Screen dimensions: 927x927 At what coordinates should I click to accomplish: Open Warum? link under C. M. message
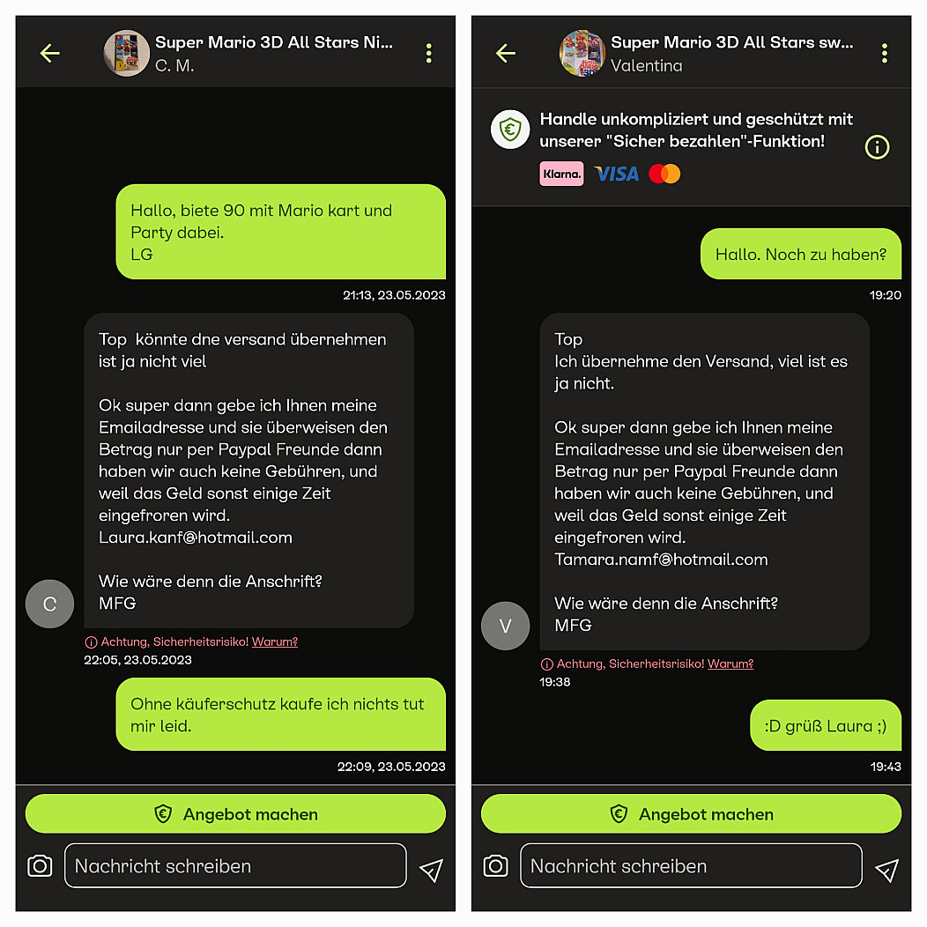[x=275, y=641]
